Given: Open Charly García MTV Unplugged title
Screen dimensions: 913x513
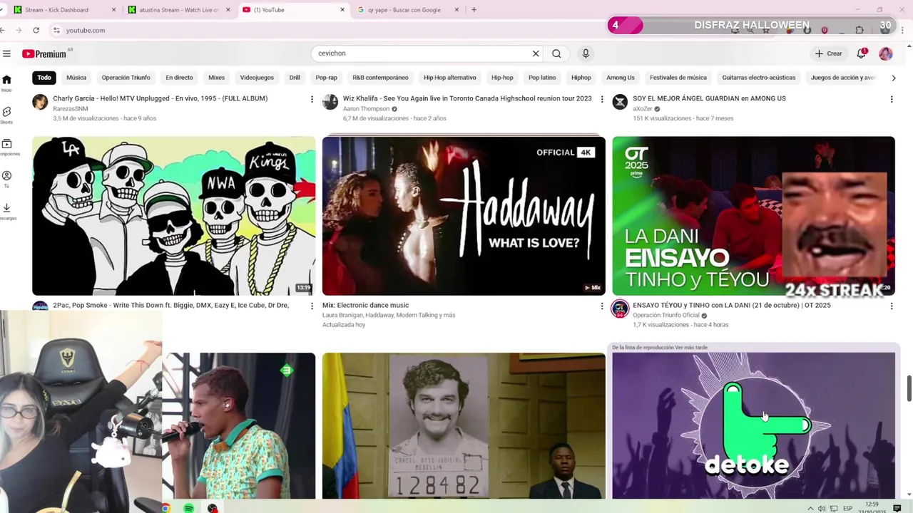Looking at the screenshot, I should pyautogui.click(x=160, y=98).
